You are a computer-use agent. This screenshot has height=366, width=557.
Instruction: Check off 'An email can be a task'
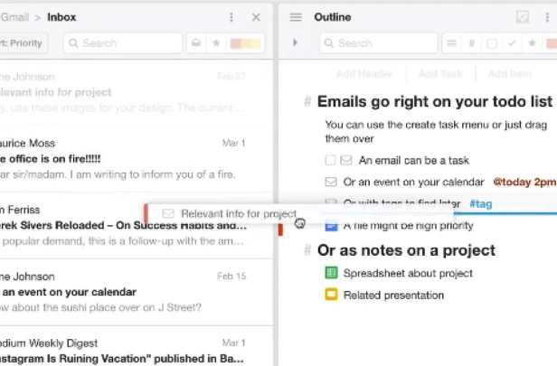click(330, 160)
